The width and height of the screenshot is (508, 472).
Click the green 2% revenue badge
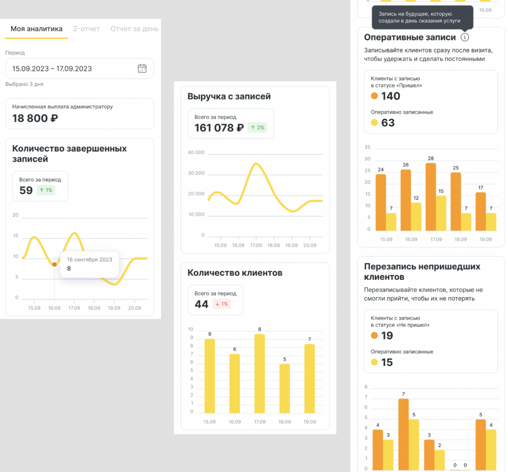258,128
